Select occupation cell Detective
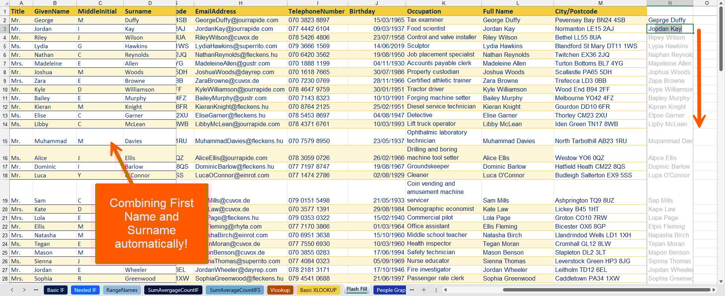Image resolution: width=725 pixels, height=296 pixels. click(444, 115)
